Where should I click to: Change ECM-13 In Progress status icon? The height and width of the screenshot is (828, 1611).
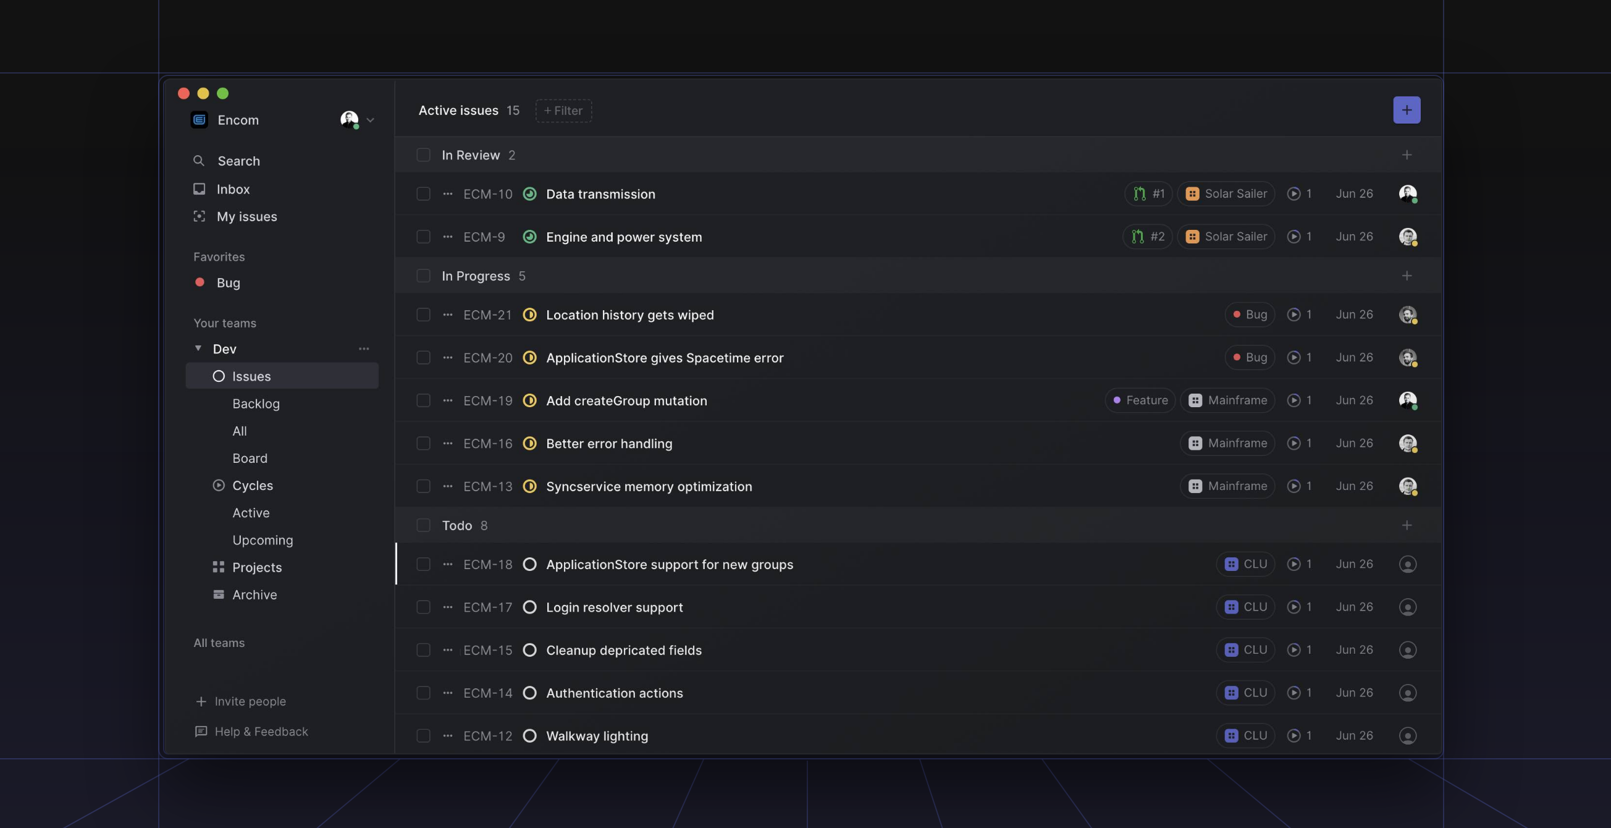[530, 486]
